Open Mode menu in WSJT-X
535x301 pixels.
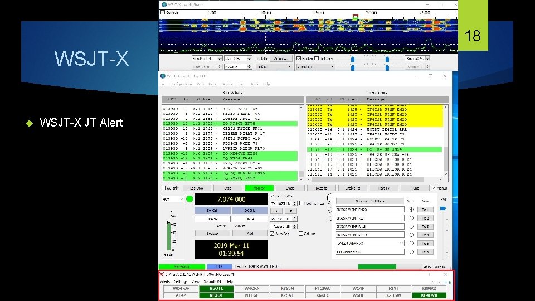(x=212, y=84)
